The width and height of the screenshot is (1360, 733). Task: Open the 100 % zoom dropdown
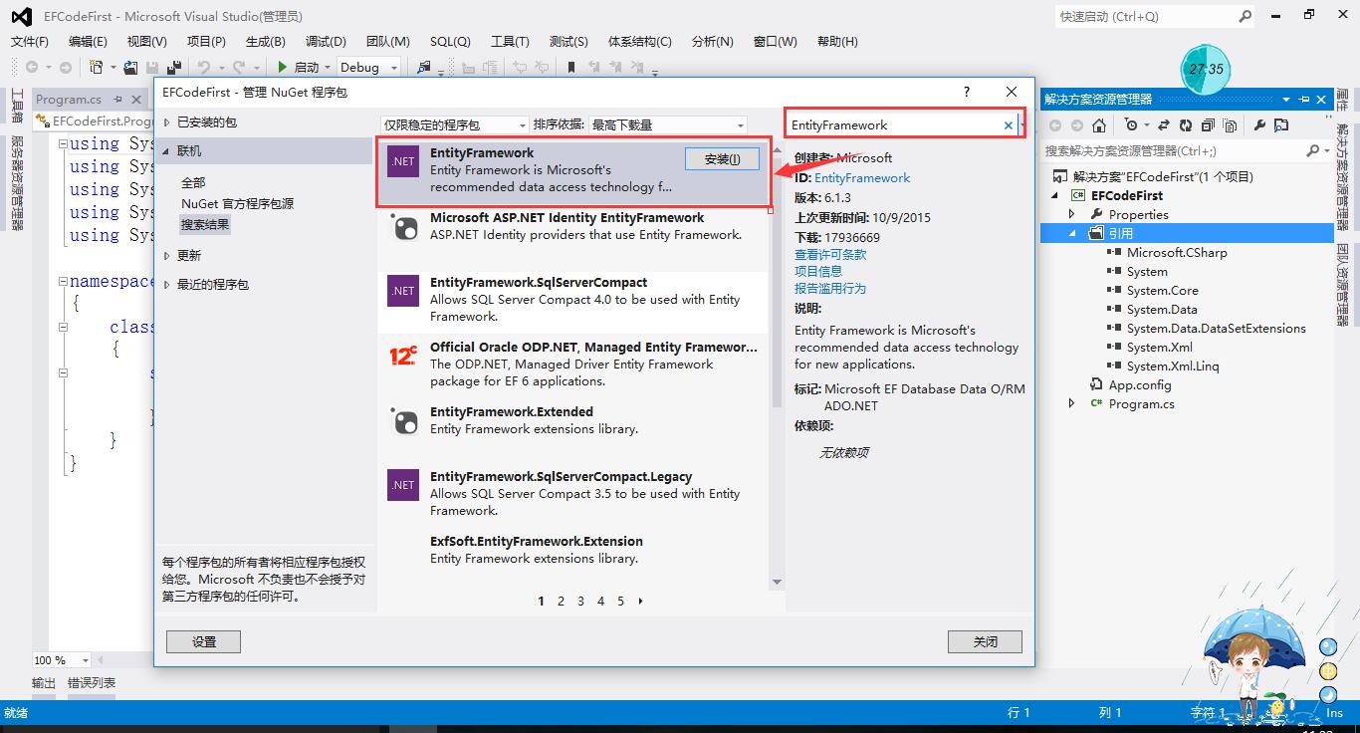point(84,660)
